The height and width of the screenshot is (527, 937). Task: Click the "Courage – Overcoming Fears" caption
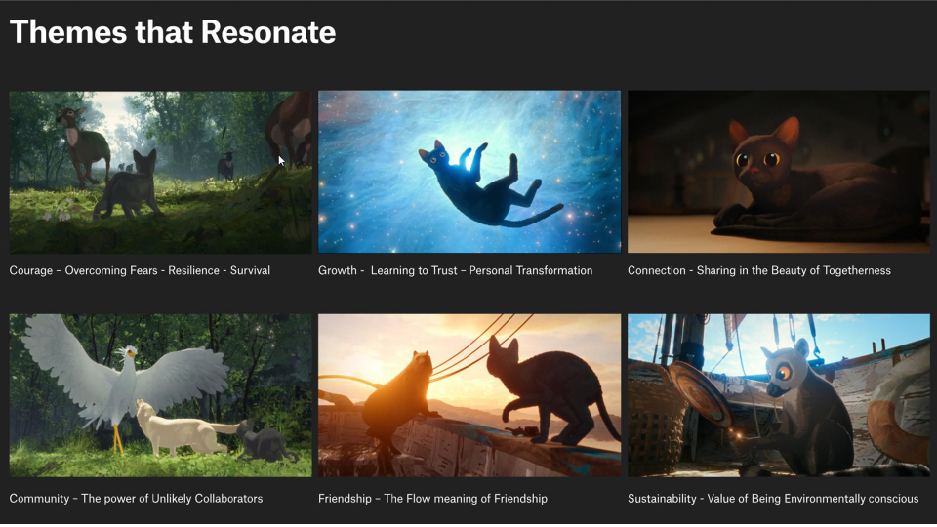point(140,270)
